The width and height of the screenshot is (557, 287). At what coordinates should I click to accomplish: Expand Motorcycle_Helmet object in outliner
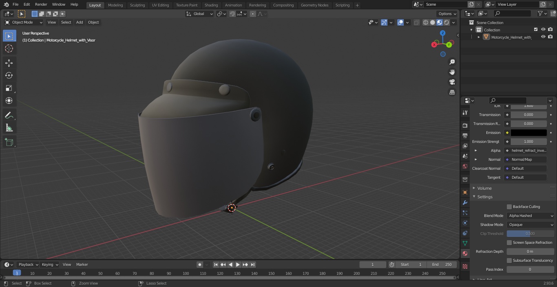click(x=479, y=37)
